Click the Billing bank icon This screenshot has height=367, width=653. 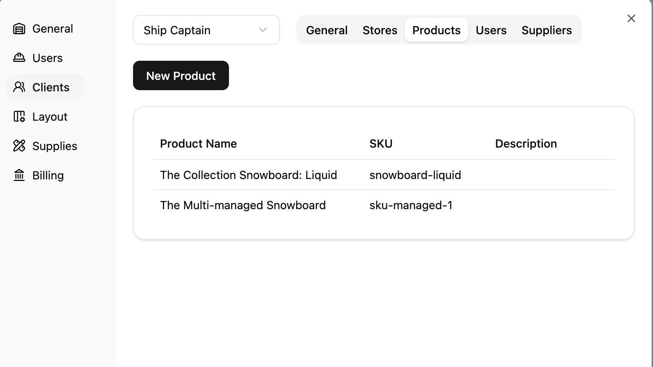click(19, 175)
